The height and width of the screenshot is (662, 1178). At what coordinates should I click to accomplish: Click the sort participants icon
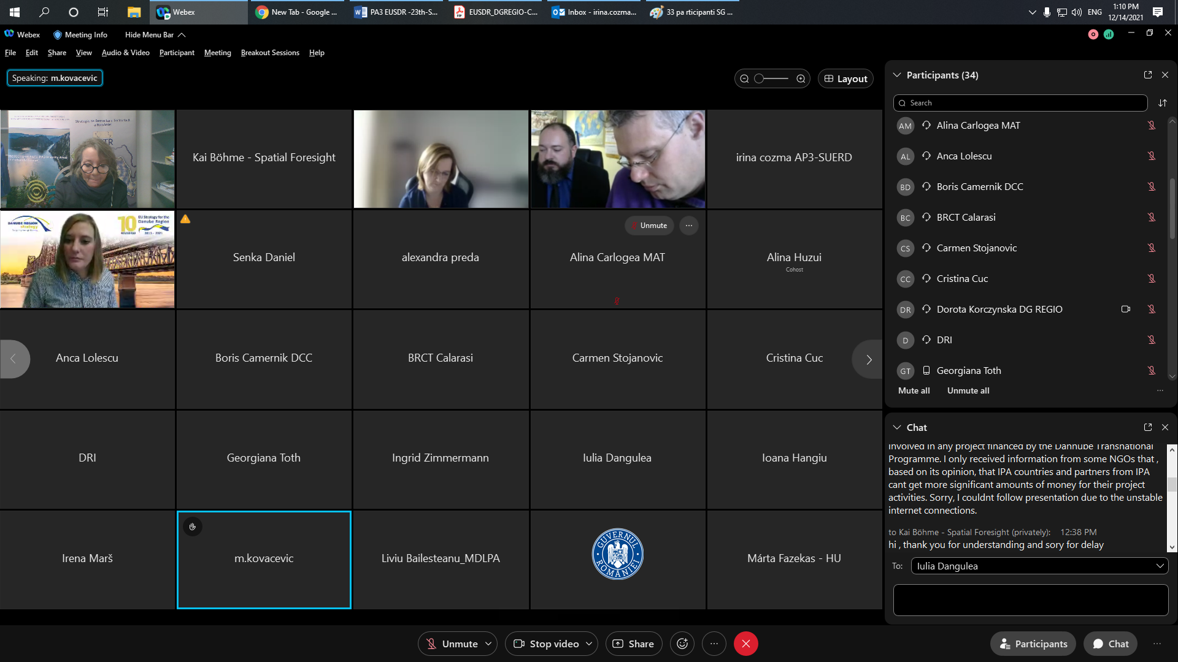click(1162, 103)
